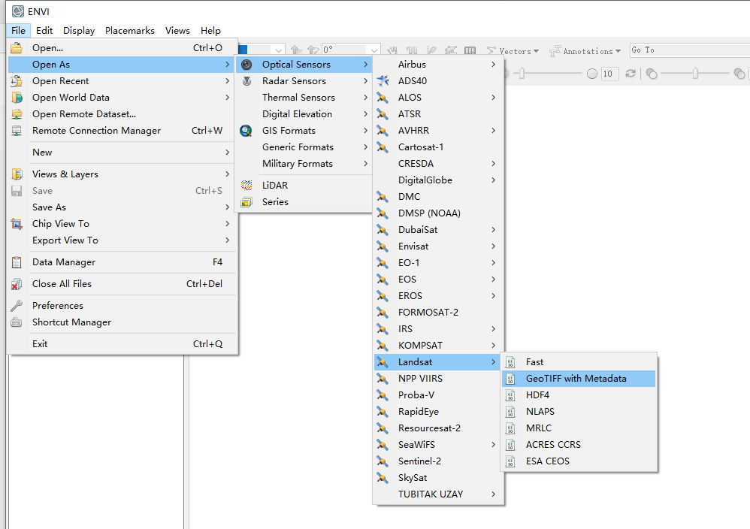
Task: Click the Radar Sensors dish icon
Action: (x=246, y=81)
